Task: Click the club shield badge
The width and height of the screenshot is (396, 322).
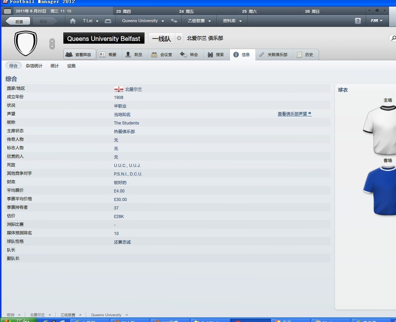Action: (x=25, y=43)
